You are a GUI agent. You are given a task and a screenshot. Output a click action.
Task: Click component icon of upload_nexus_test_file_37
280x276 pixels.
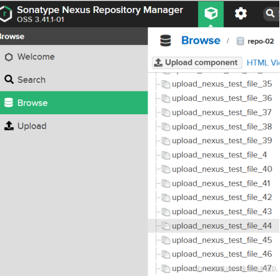[x=166, y=112]
